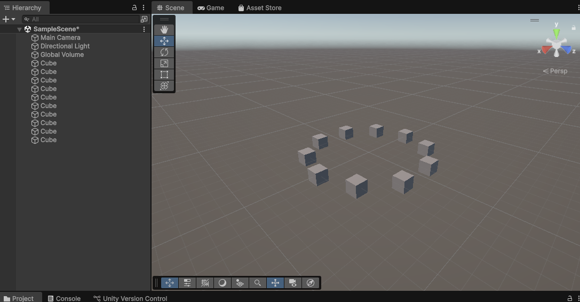The width and height of the screenshot is (580, 302).
Task: Click the tools overlay handle above Hand tool
Action: point(164,19)
